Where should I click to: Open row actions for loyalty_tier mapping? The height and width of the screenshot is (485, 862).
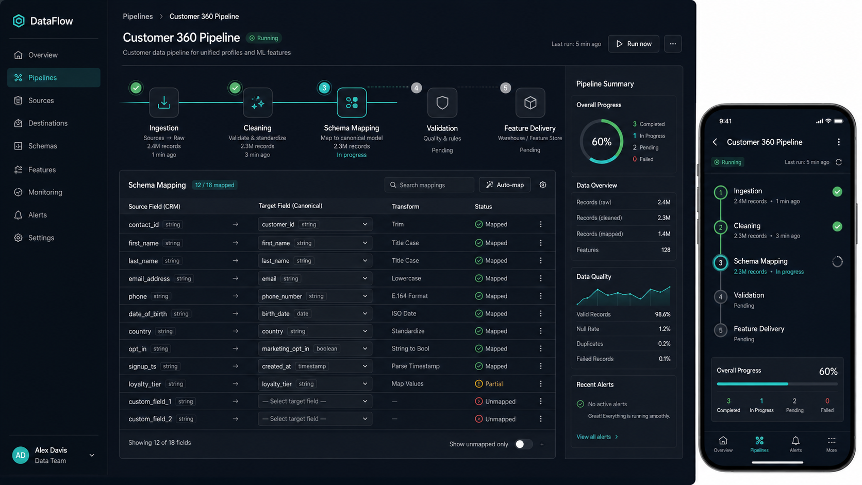(x=541, y=383)
